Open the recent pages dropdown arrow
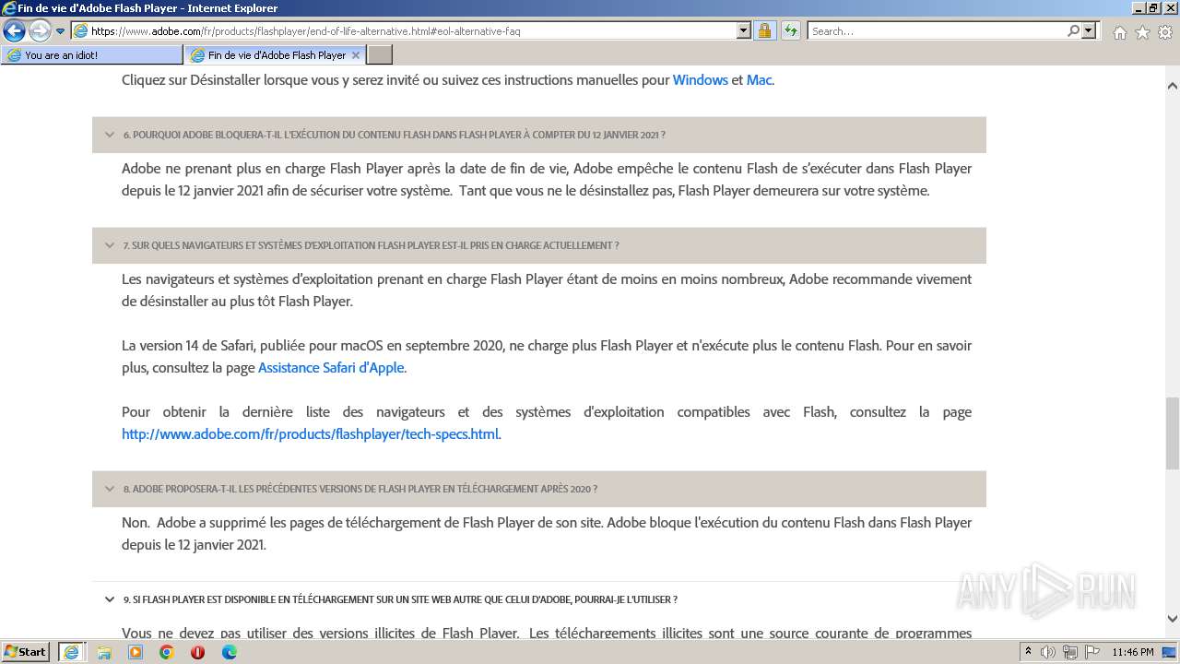The image size is (1180, 664). coord(61,31)
